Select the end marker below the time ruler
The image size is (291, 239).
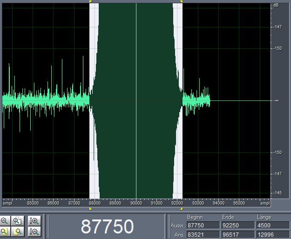click(x=181, y=209)
